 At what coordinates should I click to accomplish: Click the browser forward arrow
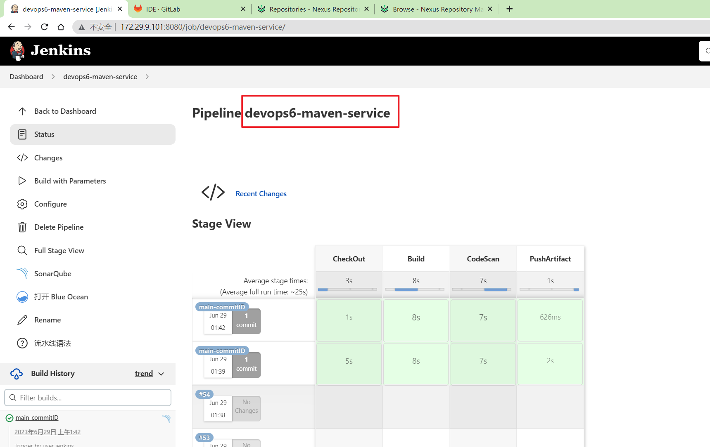click(x=28, y=27)
